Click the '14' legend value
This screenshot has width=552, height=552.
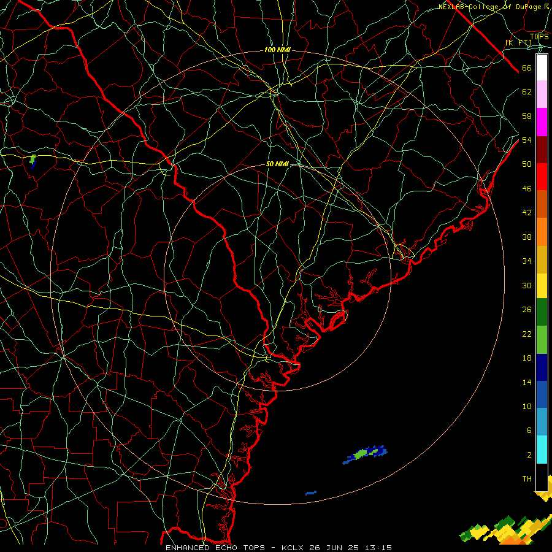pyautogui.click(x=527, y=382)
